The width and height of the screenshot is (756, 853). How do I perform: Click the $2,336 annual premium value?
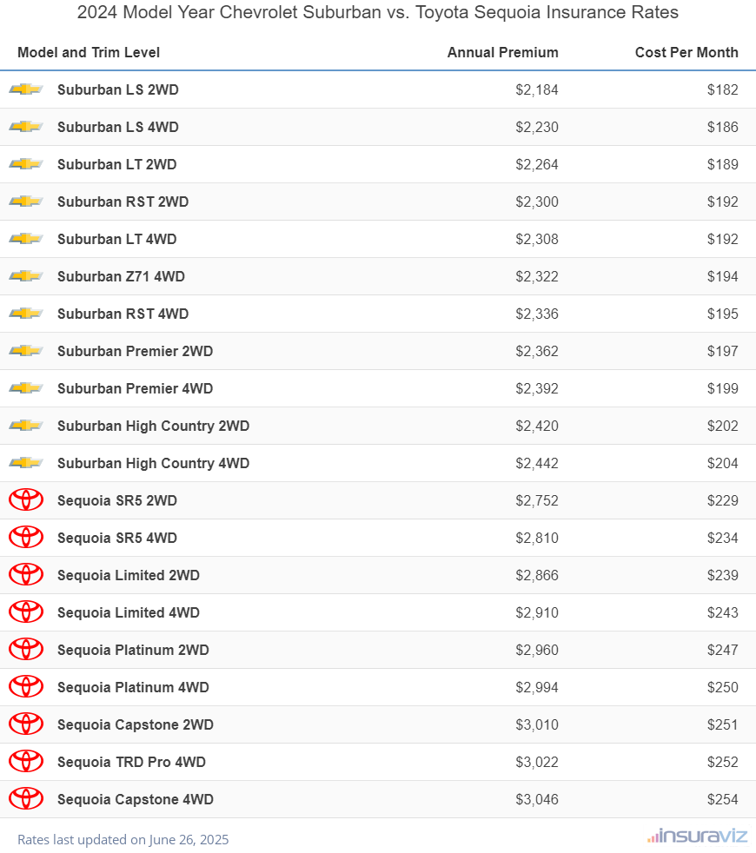tap(537, 314)
